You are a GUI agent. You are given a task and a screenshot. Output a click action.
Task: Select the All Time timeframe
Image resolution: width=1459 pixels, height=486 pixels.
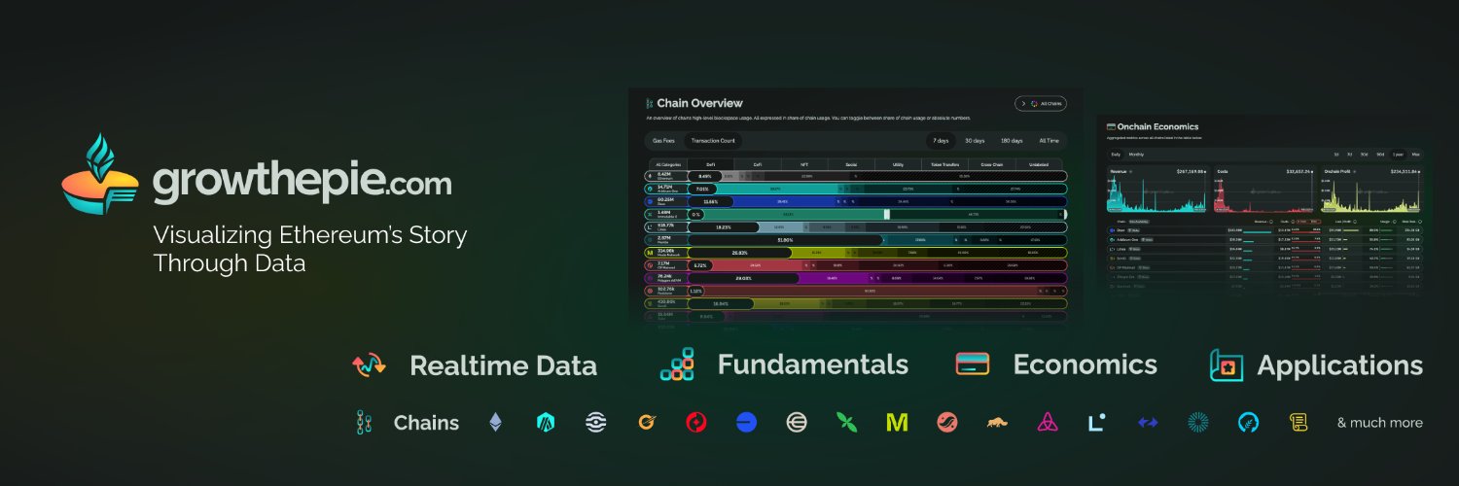tap(1049, 141)
